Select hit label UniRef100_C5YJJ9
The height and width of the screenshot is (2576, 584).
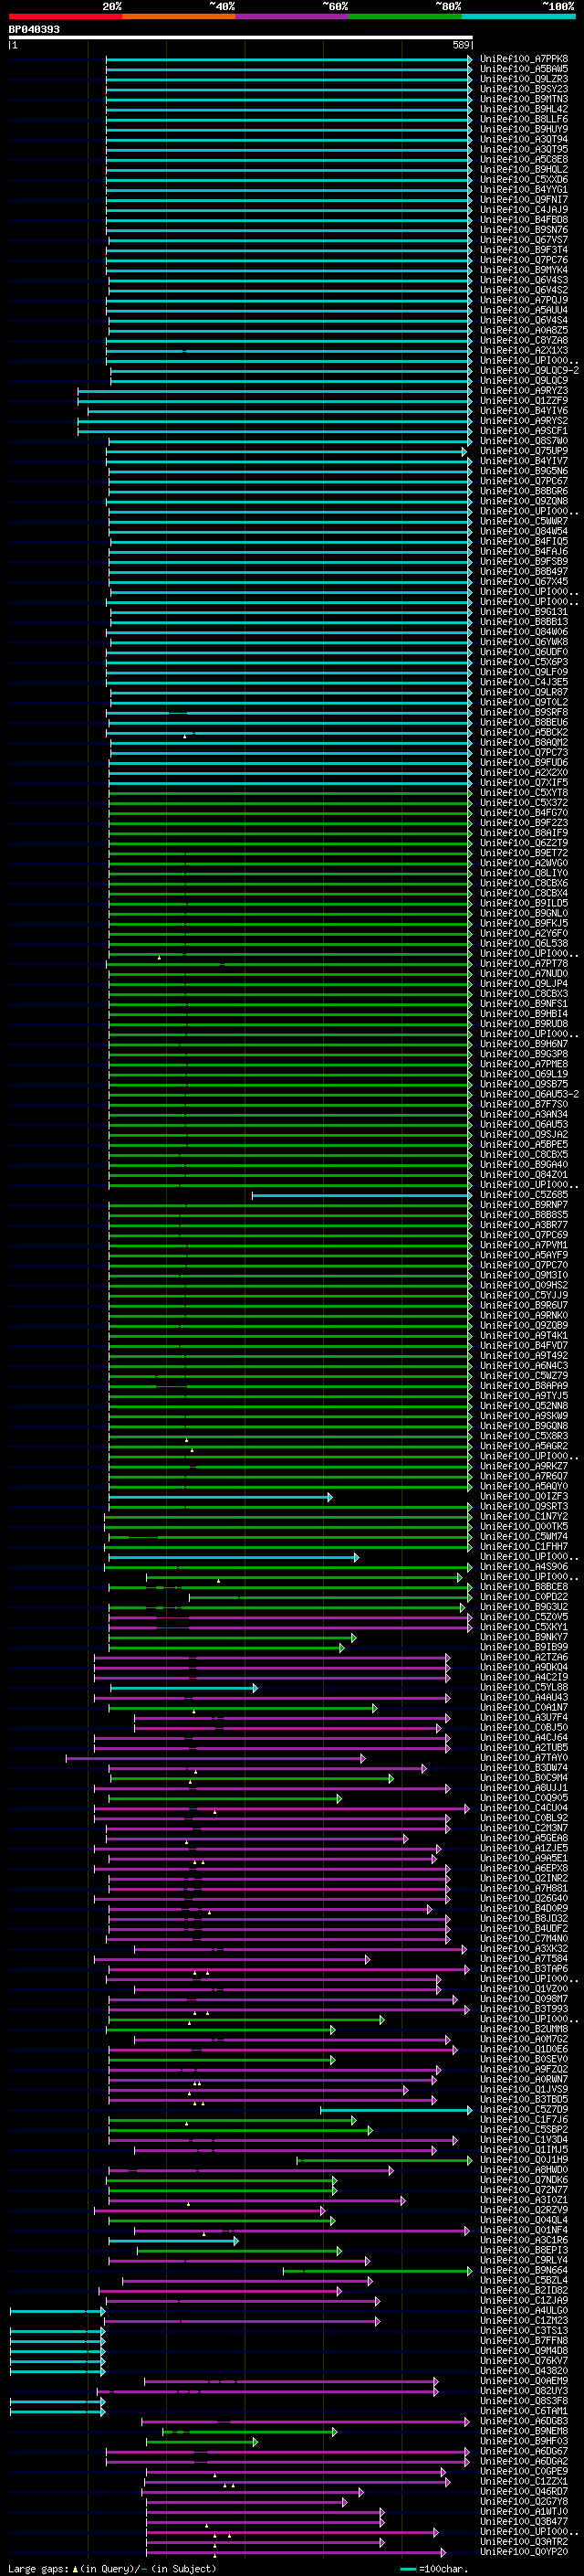coord(523,1295)
